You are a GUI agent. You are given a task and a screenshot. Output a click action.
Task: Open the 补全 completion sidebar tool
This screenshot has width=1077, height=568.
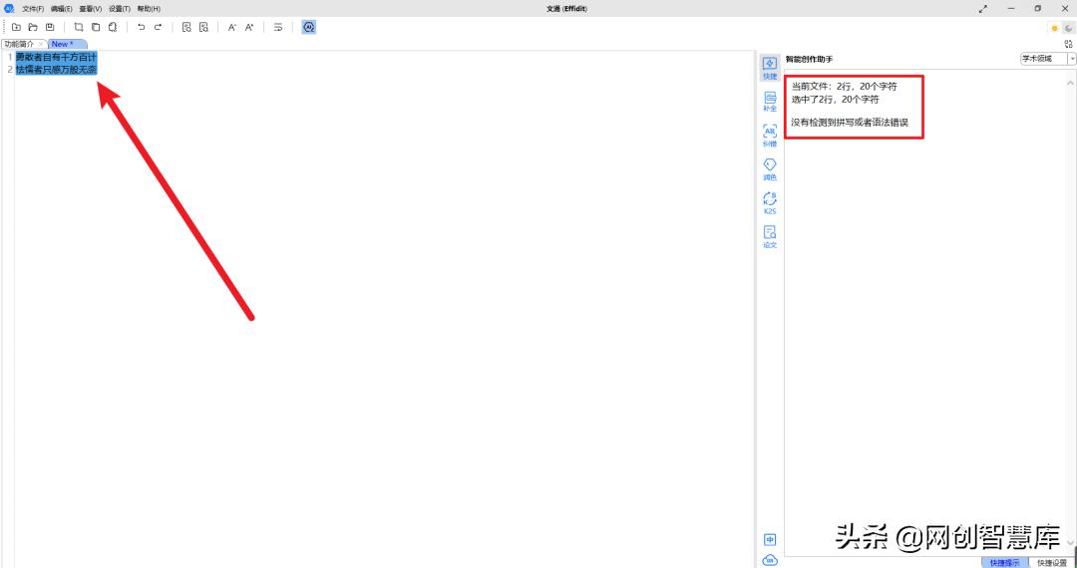[x=770, y=103]
